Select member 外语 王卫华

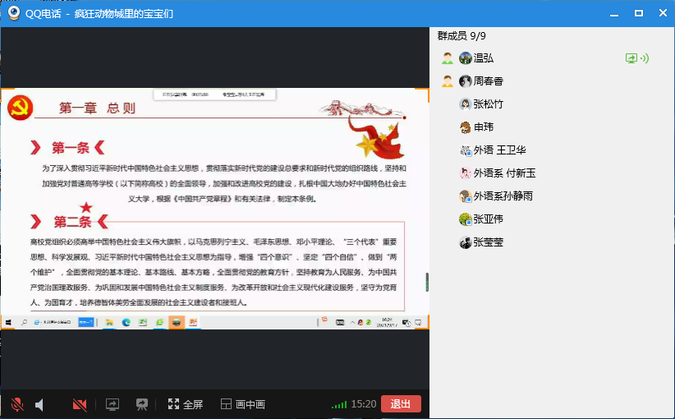pos(499,150)
